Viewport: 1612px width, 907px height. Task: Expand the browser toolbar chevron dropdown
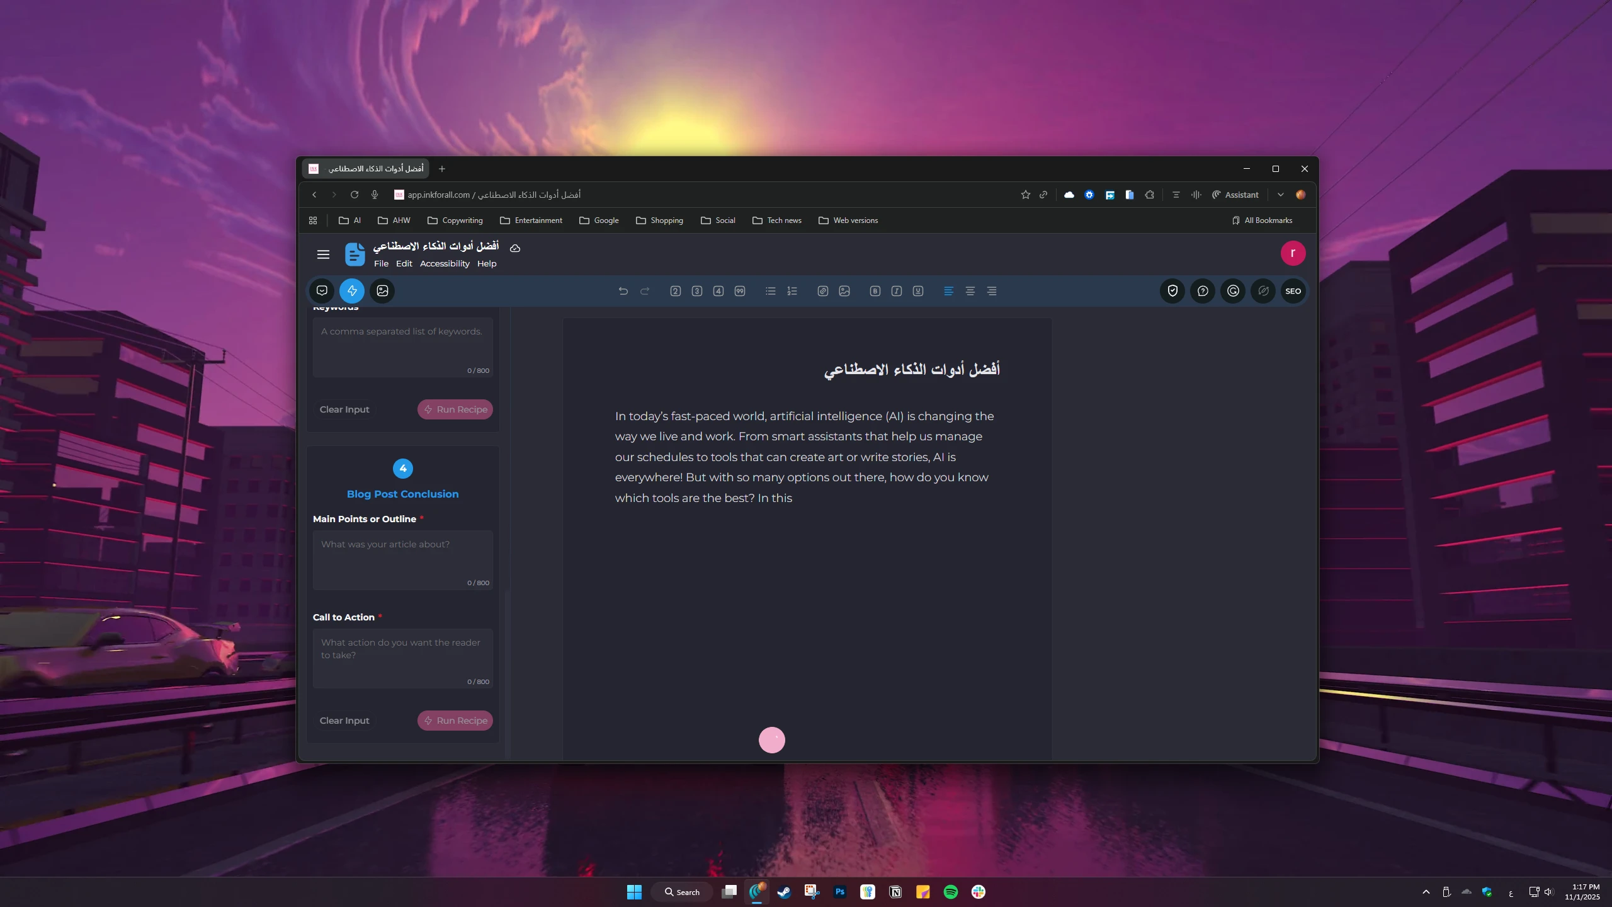click(1280, 195)
